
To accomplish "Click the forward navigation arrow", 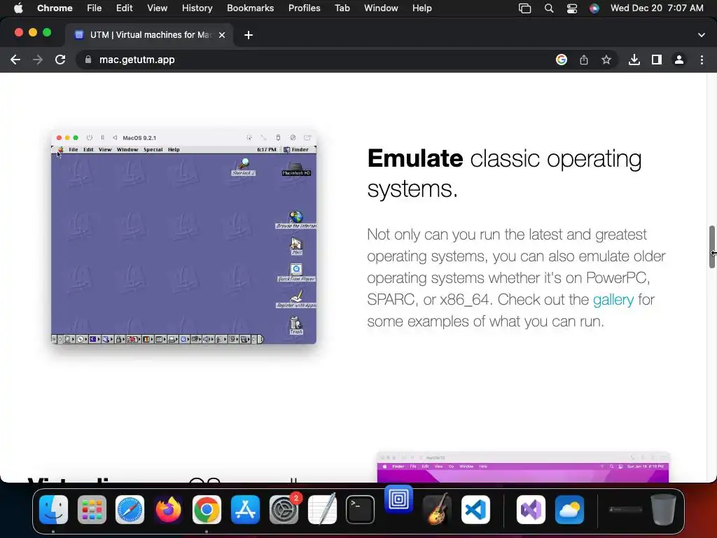I will point(38,60).
